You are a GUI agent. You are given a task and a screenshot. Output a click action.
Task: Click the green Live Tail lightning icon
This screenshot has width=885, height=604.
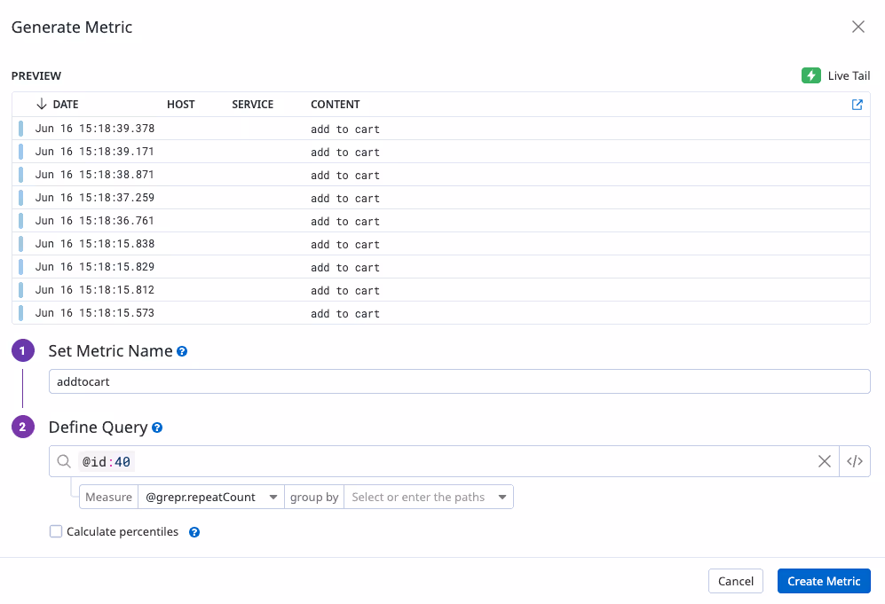811,75
